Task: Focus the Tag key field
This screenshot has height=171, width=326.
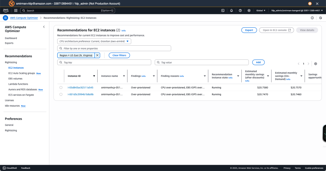Action: [x=104, y=62]
